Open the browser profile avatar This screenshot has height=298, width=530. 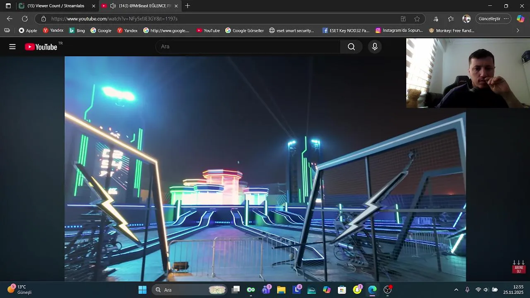click(466, 19)
